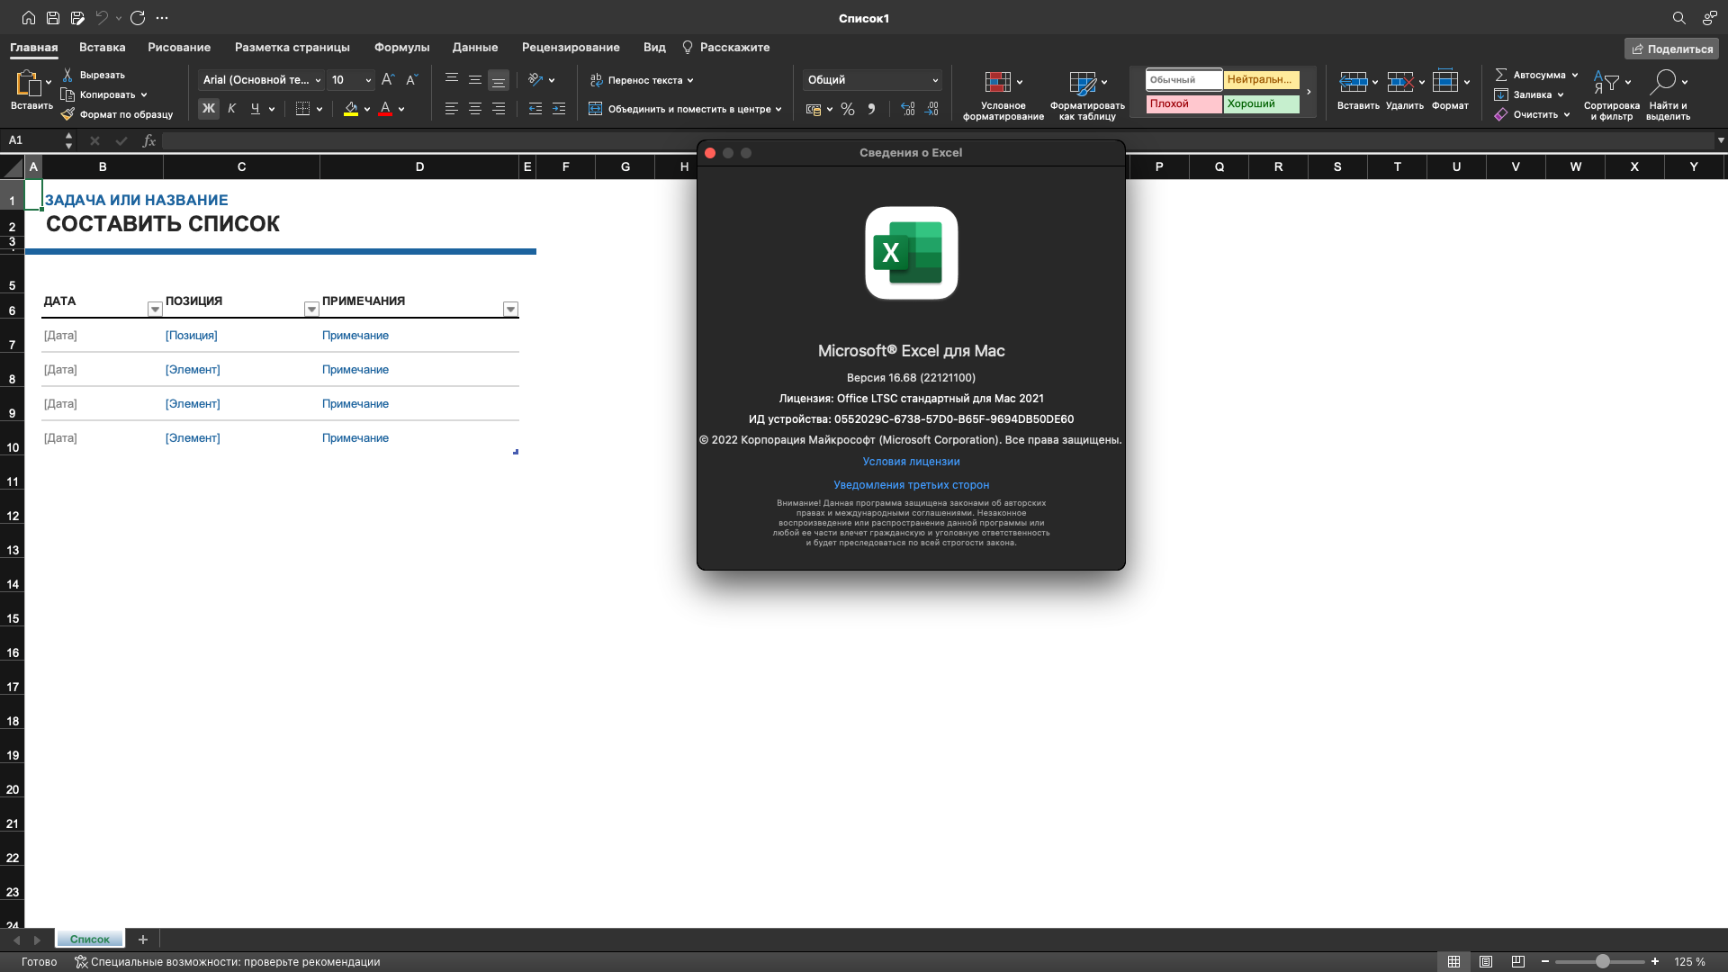Click the Undo arrow icon

tap(102, 18)
